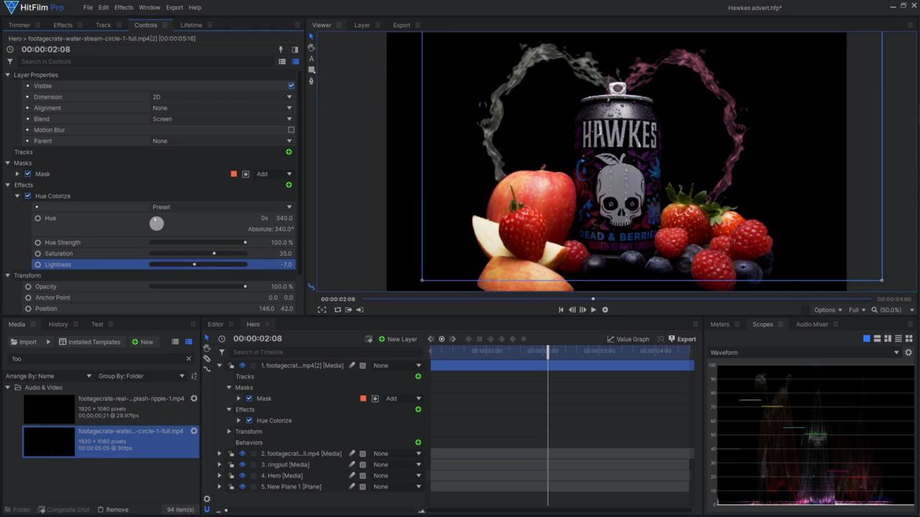Open the Alignment dropdown
920x517 pixels.
point(222,108)
